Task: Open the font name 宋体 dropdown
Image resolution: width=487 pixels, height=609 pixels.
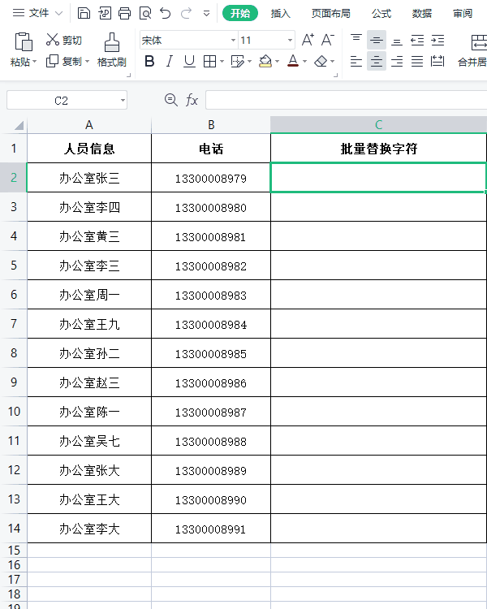Action: pos(233,40)
